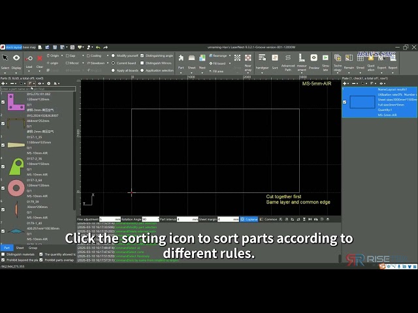Screen dimensions: 418x313
Task: Click the add plate plus icon
Action: tap(344, 83)
